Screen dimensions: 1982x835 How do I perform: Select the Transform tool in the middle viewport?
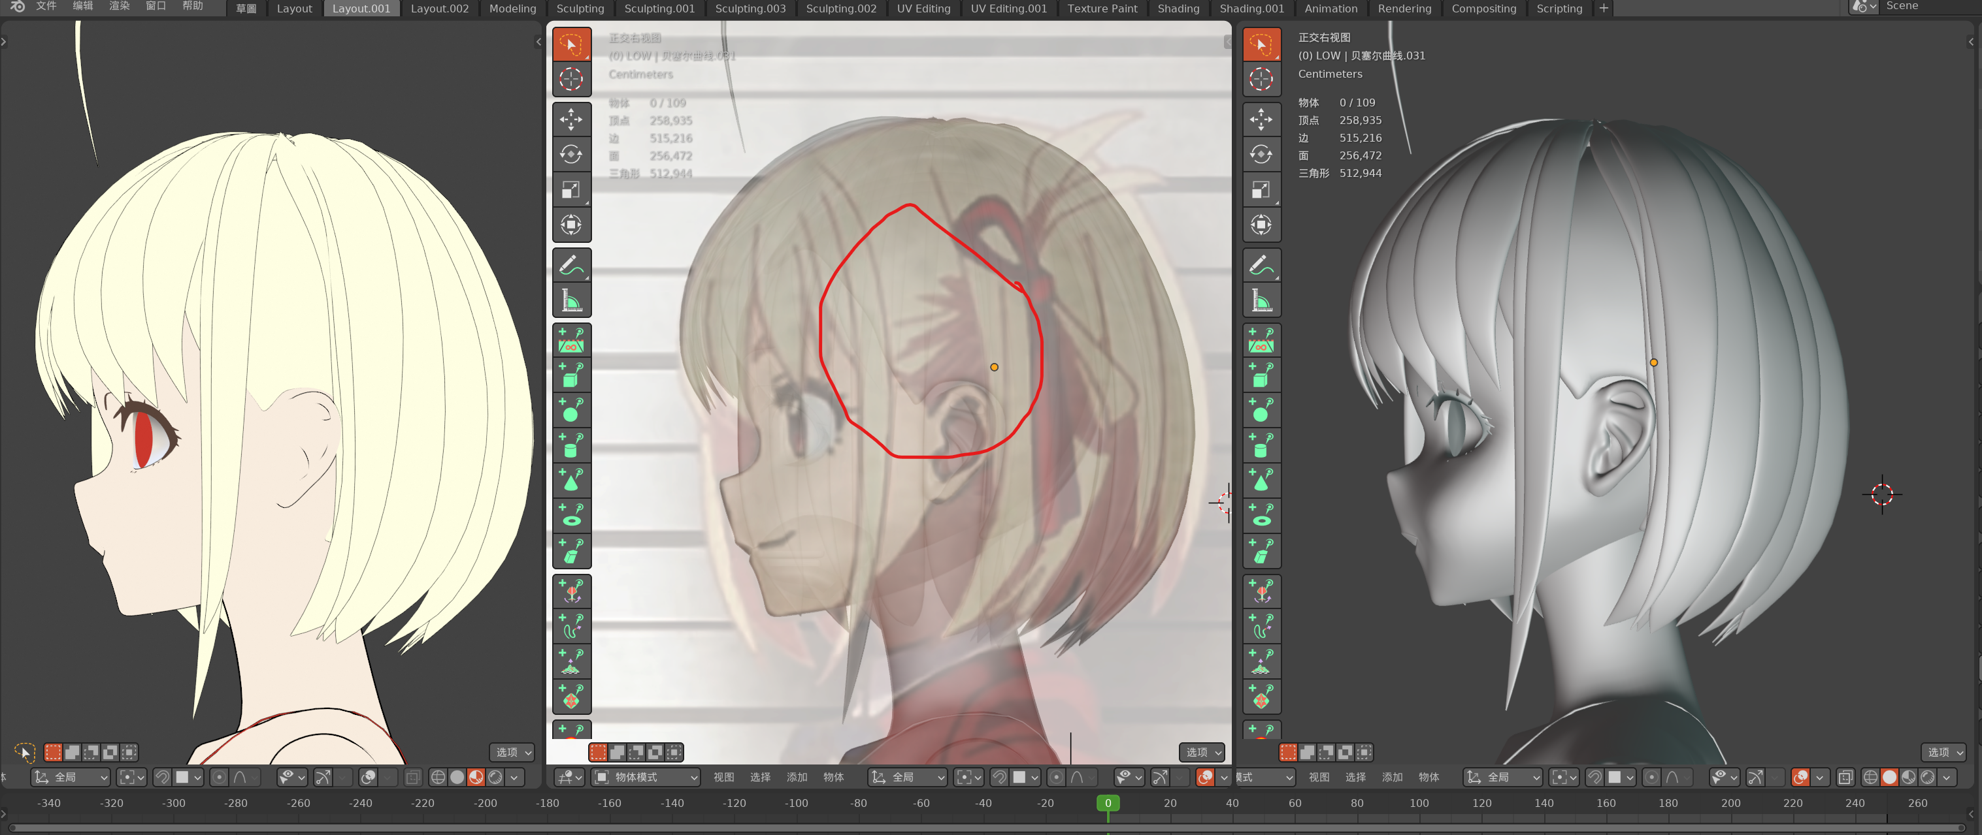571,225
